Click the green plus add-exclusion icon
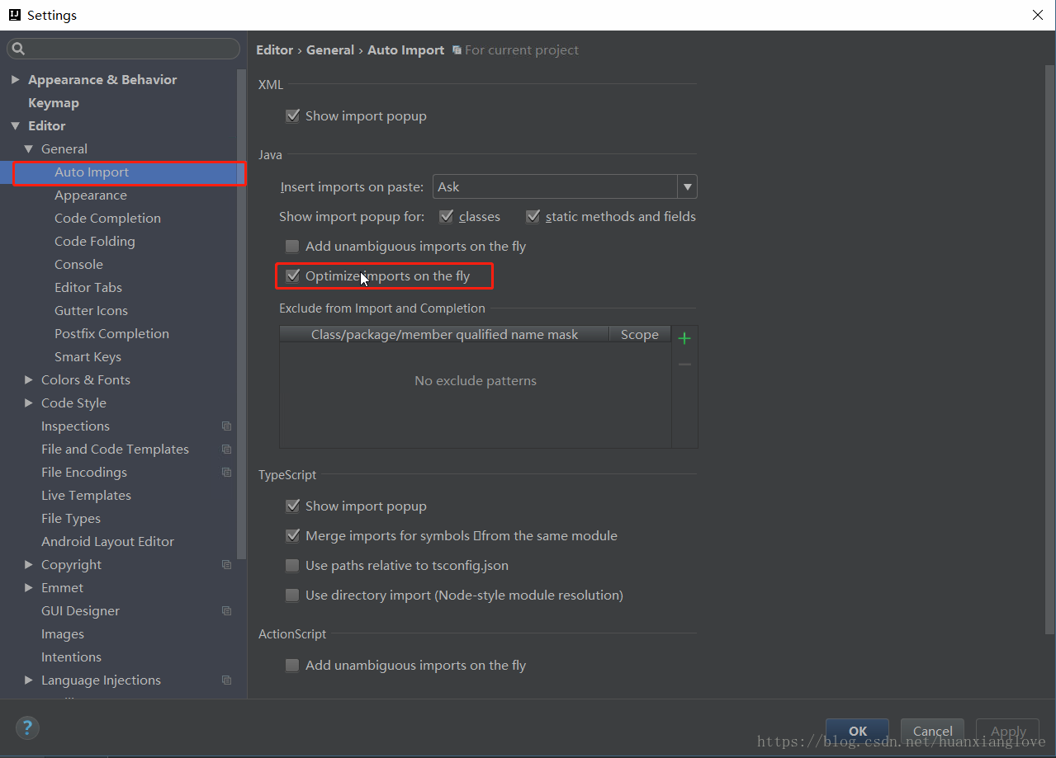The image size is (1056, 758). [x=684, y=338]
